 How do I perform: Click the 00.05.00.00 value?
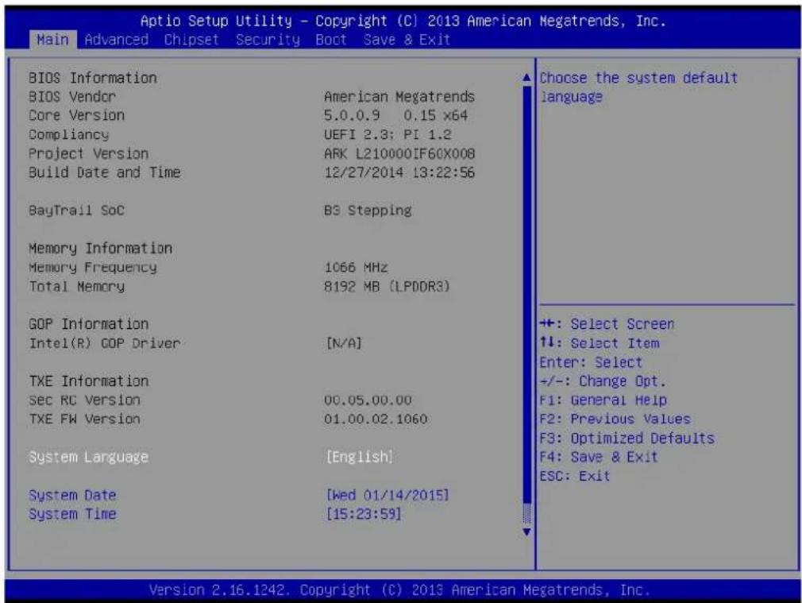tap(368, 400)
